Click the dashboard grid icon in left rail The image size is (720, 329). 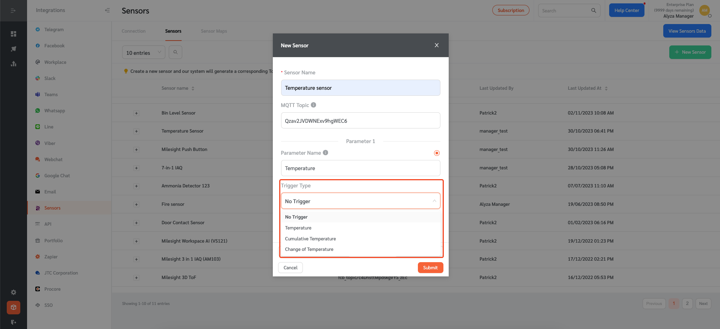click(x=14, y=34)
